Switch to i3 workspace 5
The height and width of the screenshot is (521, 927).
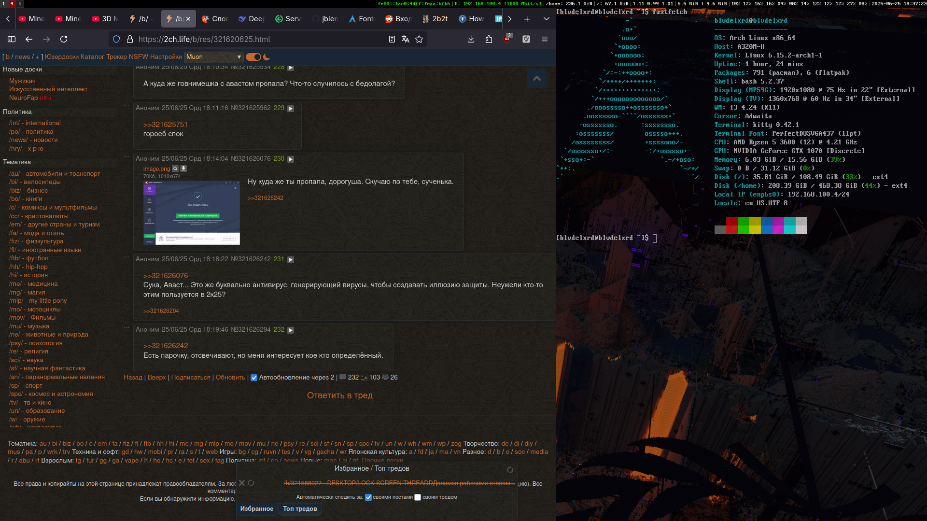(x=20, y=3)
